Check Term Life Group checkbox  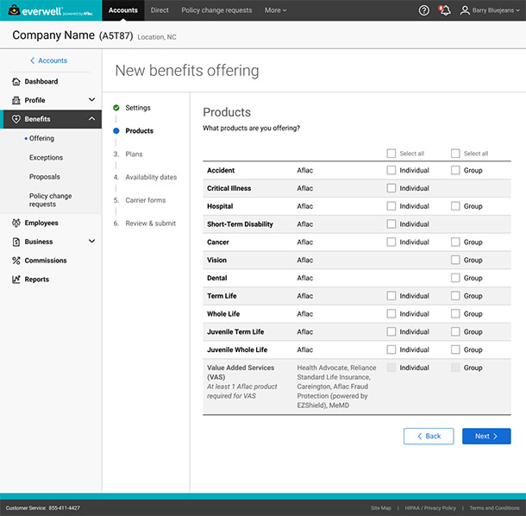point(455,296)
